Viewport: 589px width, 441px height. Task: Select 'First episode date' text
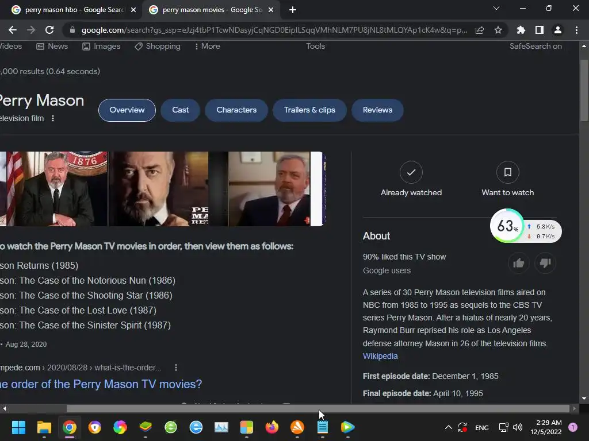click(x=396, y=376)
